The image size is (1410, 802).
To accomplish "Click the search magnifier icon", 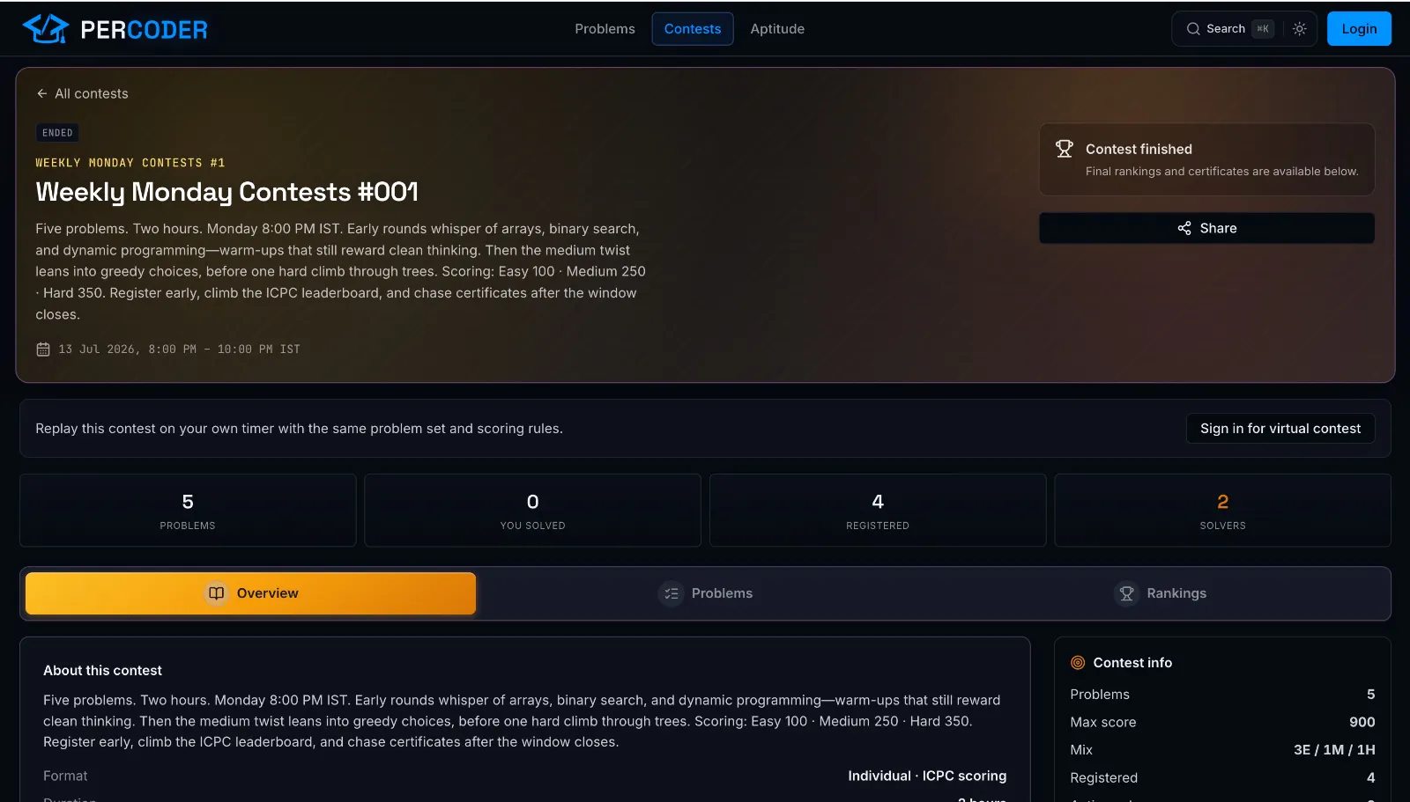I will (x=1193, y=29).
